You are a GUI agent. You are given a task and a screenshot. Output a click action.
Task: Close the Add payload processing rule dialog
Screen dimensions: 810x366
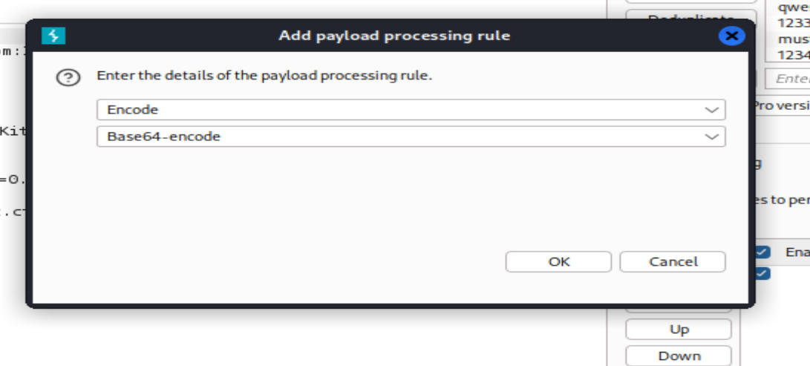click(x=731, y=36)
